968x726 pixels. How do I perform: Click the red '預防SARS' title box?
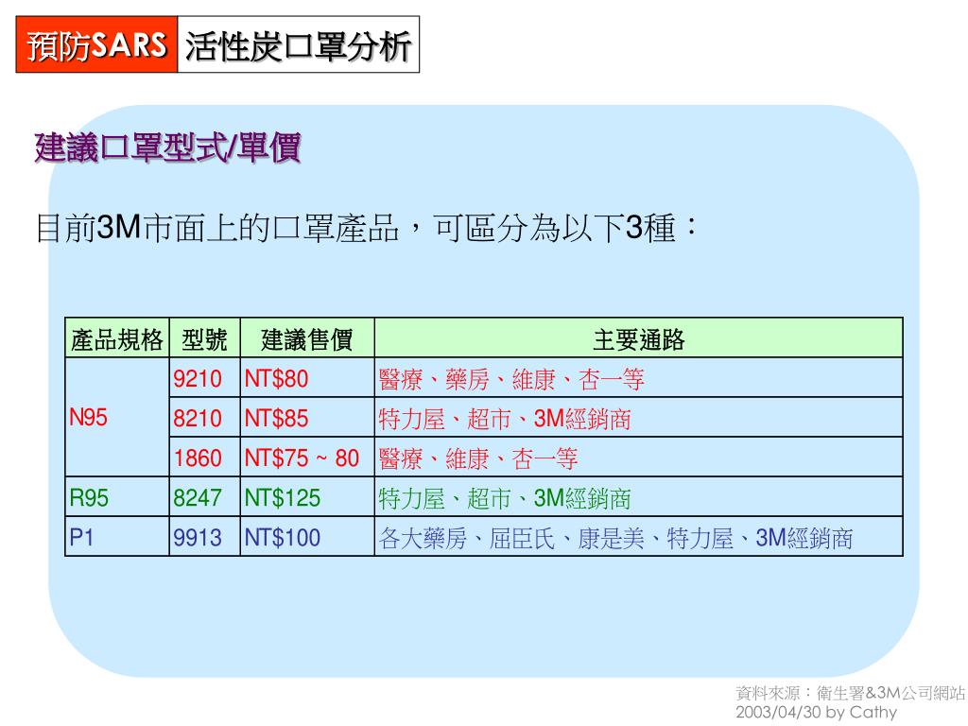click(x=97, y=44)
